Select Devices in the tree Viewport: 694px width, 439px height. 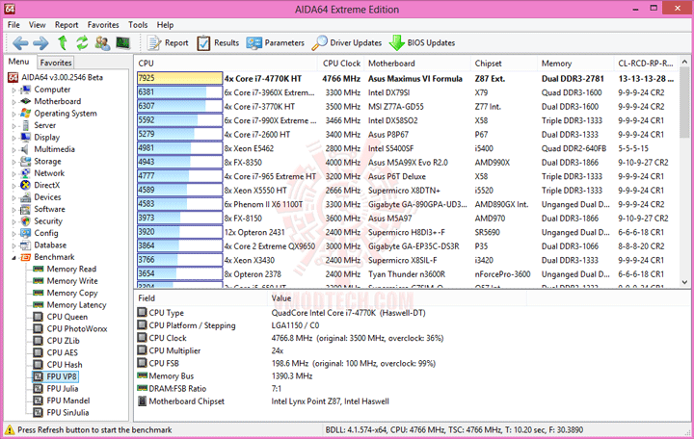tap(47, 197)
